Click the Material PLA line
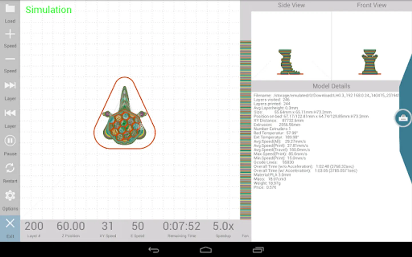Screen dimensions: 412x257 [272, 175]
